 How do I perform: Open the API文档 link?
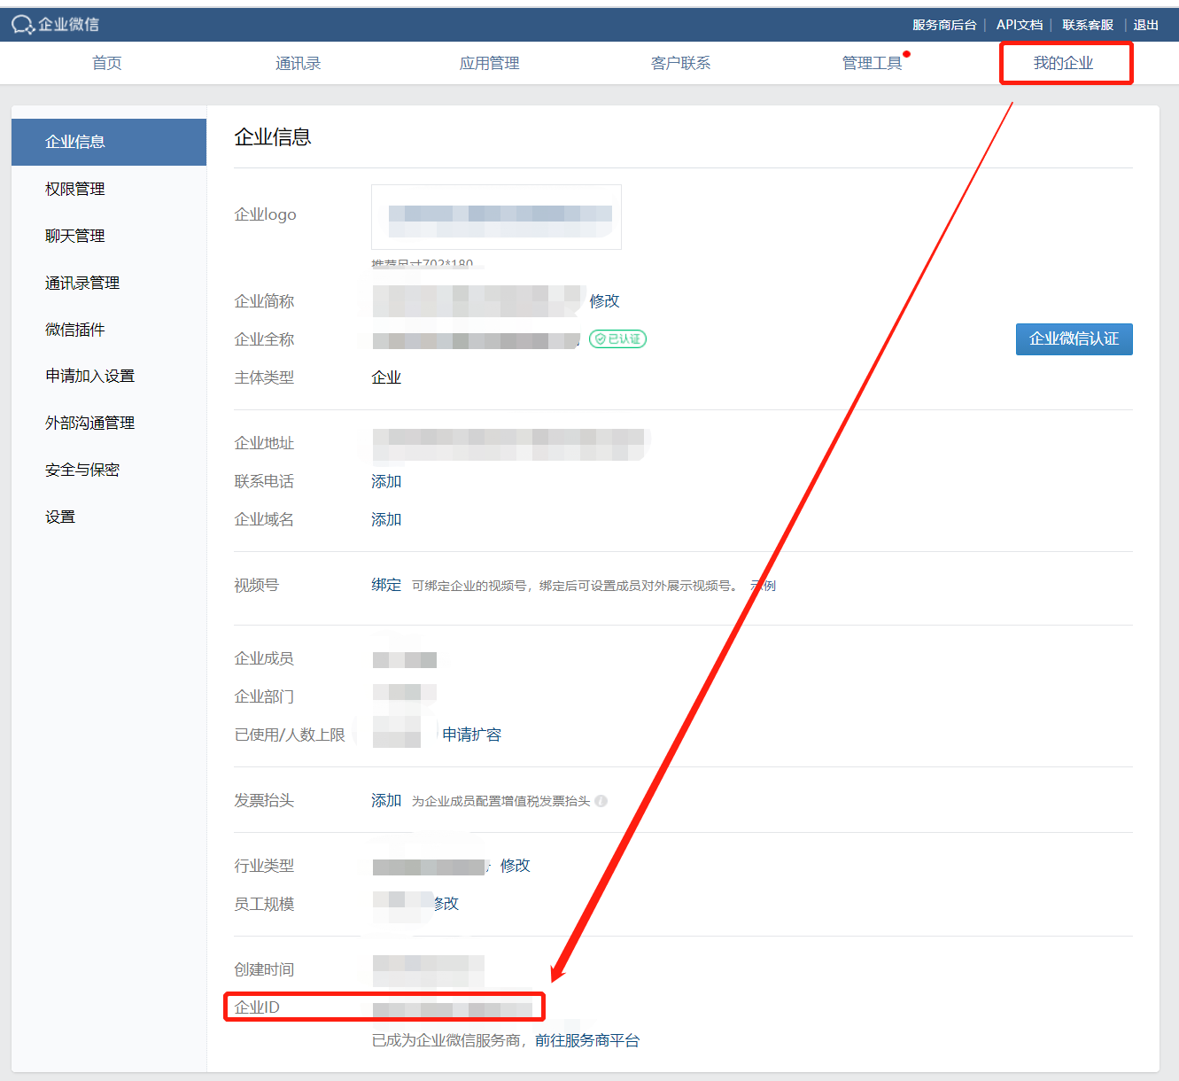tap(1020, 25)
